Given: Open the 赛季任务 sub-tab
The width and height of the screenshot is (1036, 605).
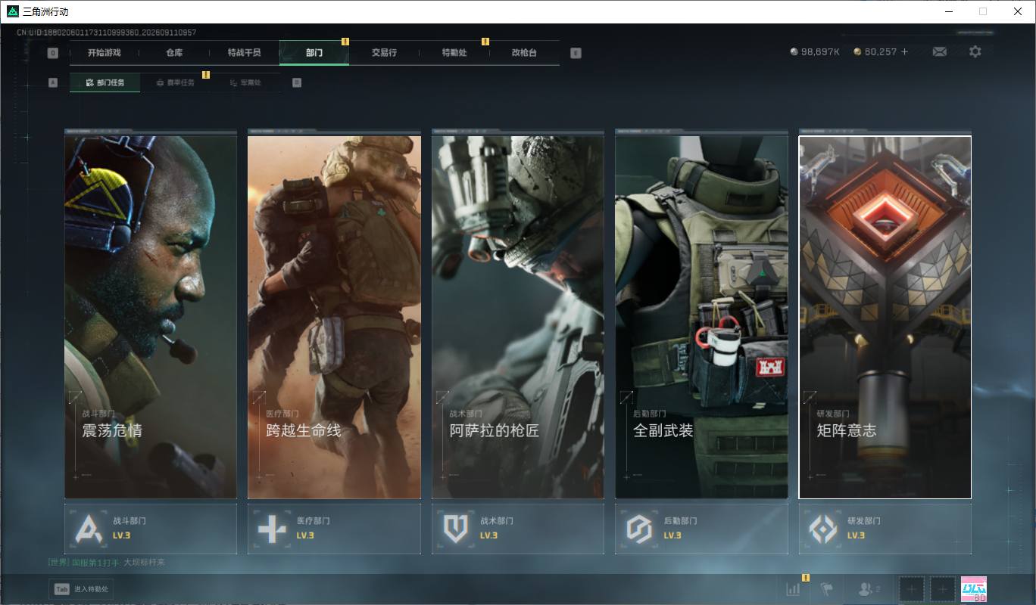Looking at the screenshot, I should click(x=175, y=82).
